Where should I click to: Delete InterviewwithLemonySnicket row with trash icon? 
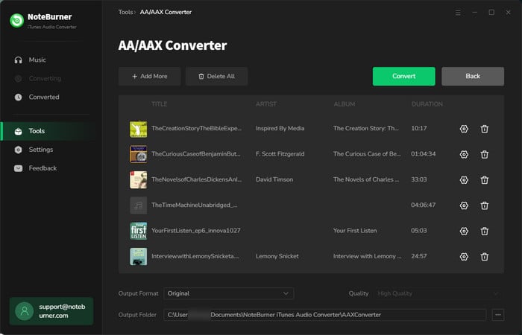tap(485, 257)
